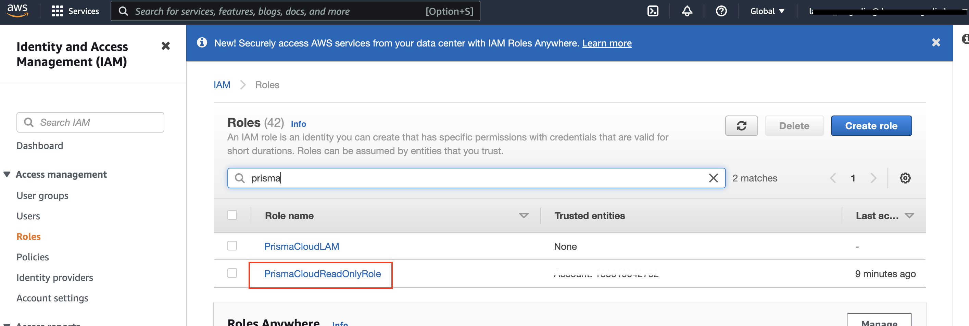
Task: Sort by Role name column arrow
Action: tap(523, 216)
